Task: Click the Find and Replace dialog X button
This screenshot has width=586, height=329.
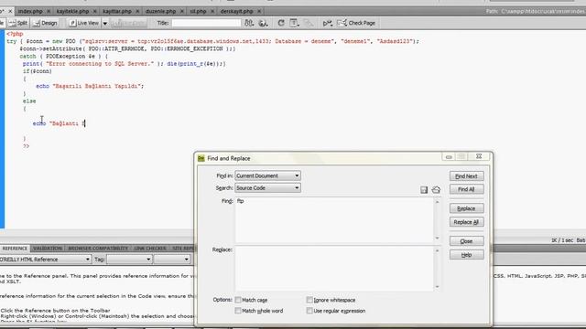Action: (479, 156)
